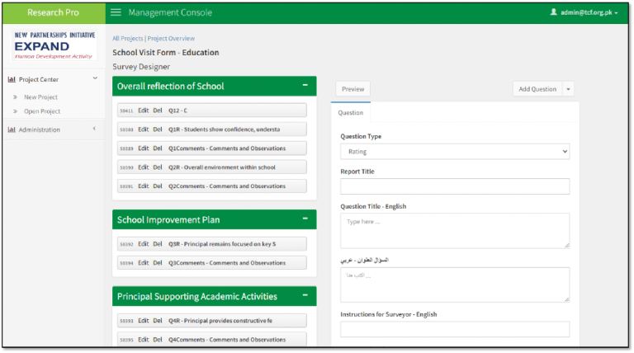Open the Open Project sidebar item

coord(42,111)
